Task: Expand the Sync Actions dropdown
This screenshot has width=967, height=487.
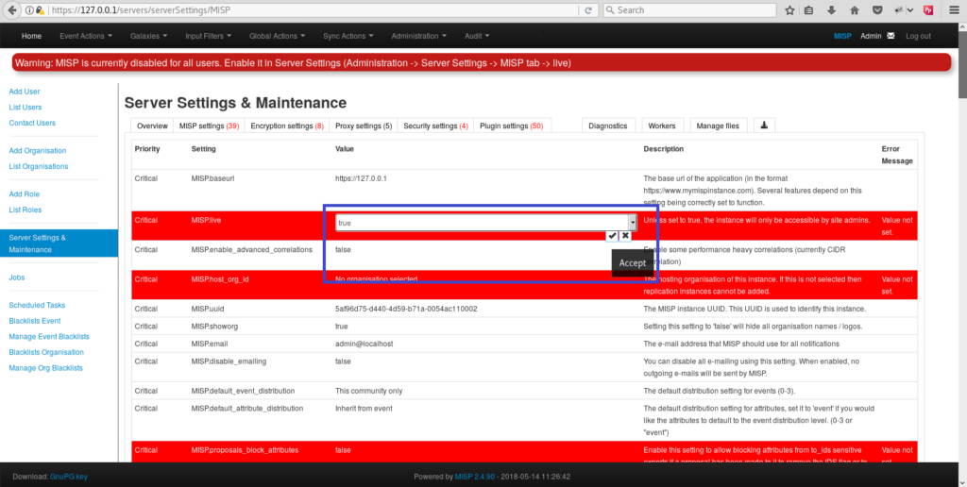Action: (x=348, y=37)
